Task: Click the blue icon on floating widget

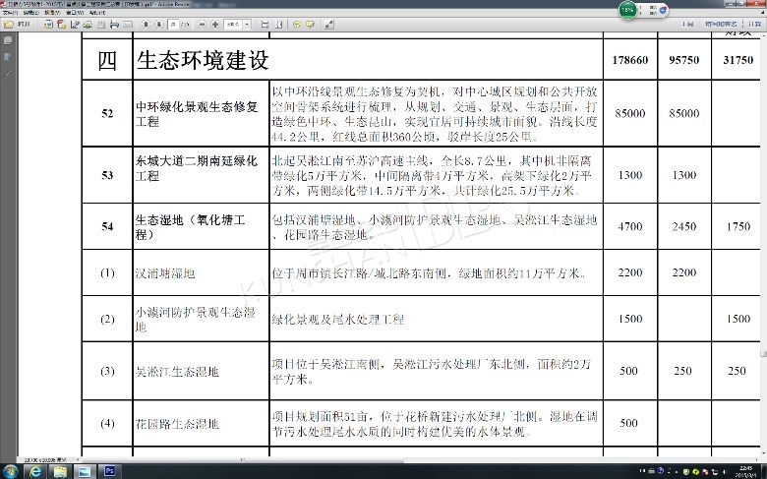Action: pyautogui.click(x=663, y=10)
